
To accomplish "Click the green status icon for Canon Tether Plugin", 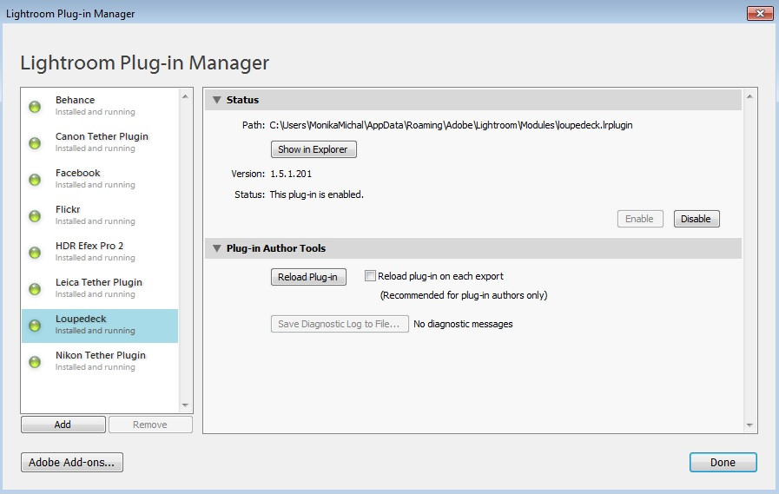I will coord(35,143).
